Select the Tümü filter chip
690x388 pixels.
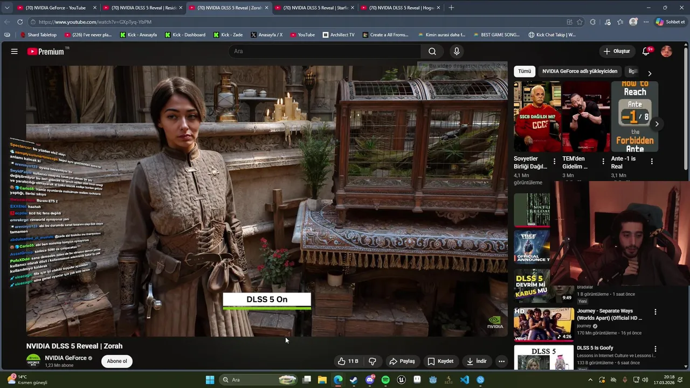pos(525,71)
